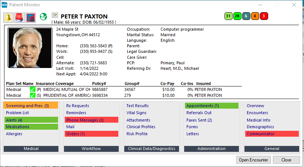304x167 pixels.
Task: Open Clinical Profiles
Action: 141,127
